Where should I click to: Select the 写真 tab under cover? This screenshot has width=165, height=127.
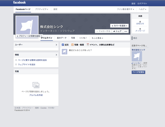[73, 38]
